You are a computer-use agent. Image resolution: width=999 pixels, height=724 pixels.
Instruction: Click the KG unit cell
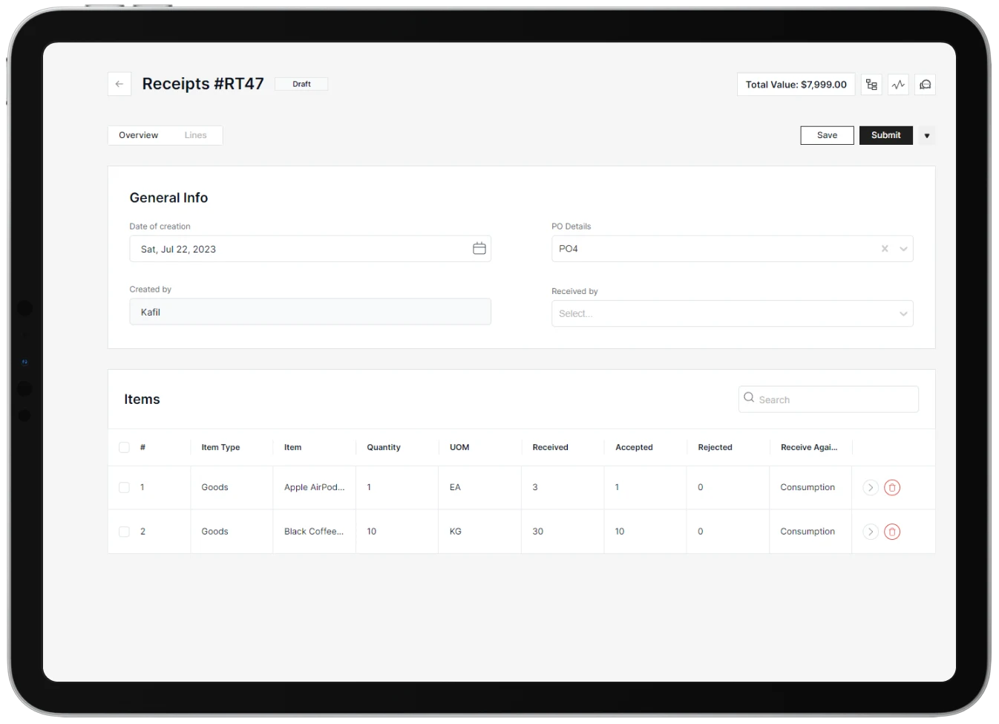(456, 532)
